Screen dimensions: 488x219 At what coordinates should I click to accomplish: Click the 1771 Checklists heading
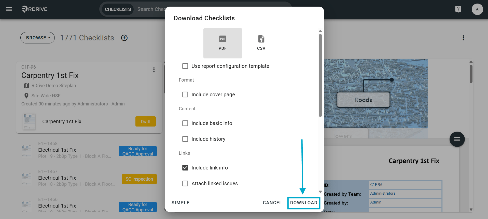[87, 38]
